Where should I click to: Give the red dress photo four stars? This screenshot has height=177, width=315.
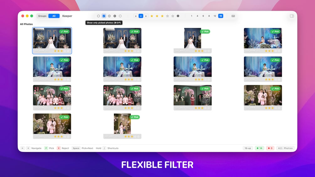(206, 108)
